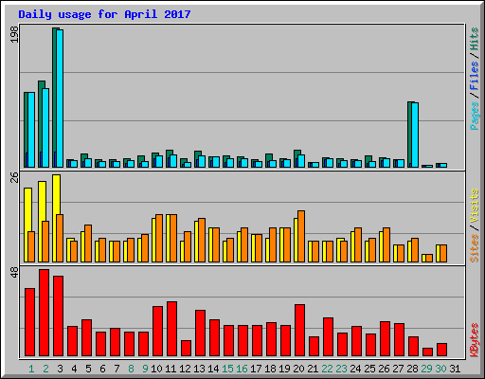Click day 17 on the X-axis
Screen dimensions: 485x379
click(256, 369)
